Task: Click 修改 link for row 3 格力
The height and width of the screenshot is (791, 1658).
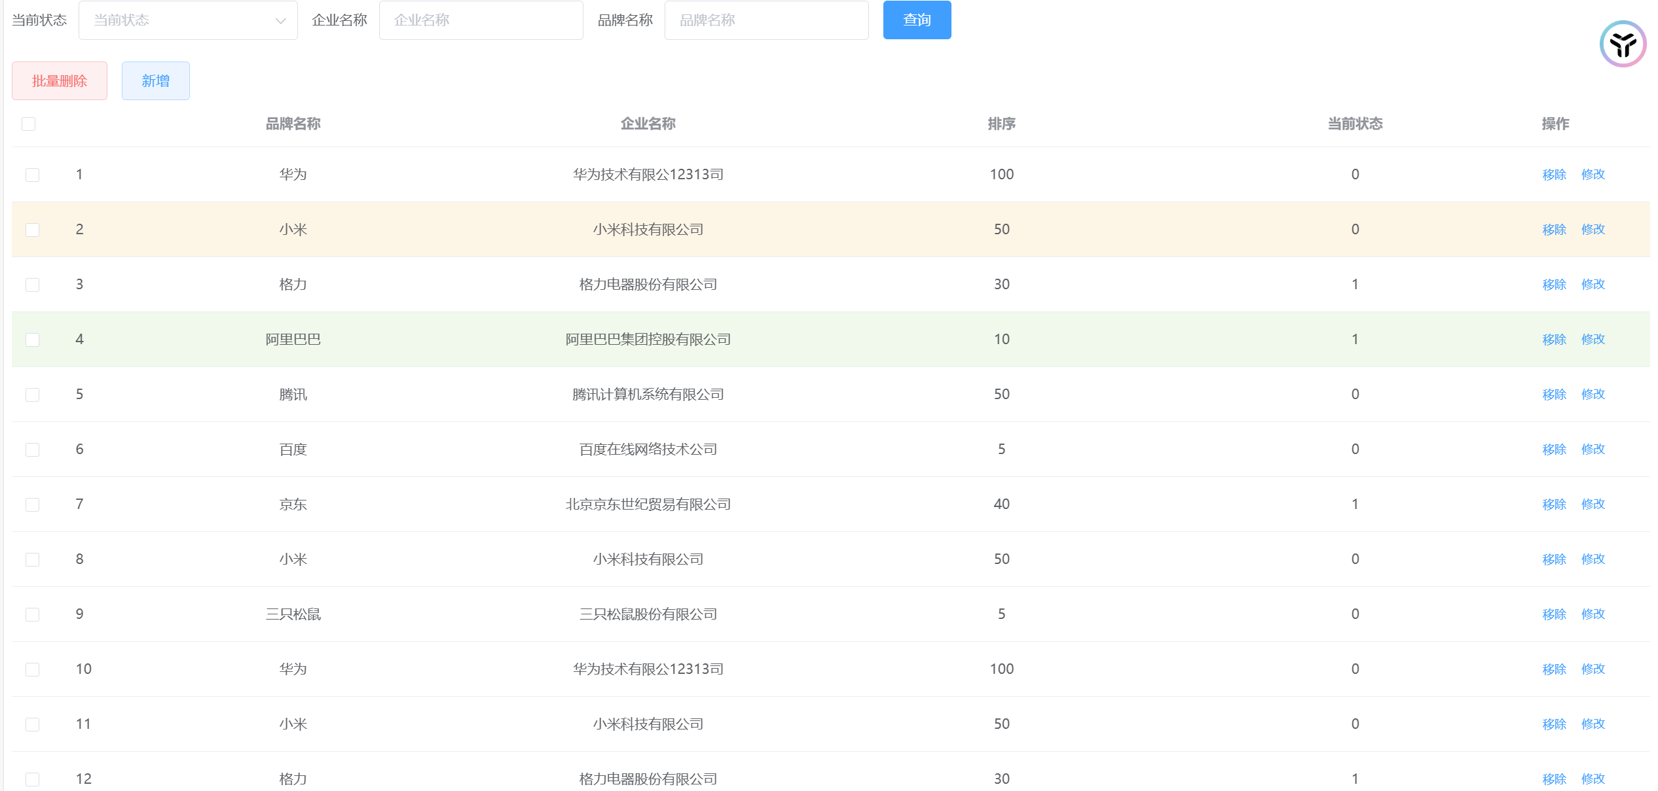Action: (x=1593, y=285)
